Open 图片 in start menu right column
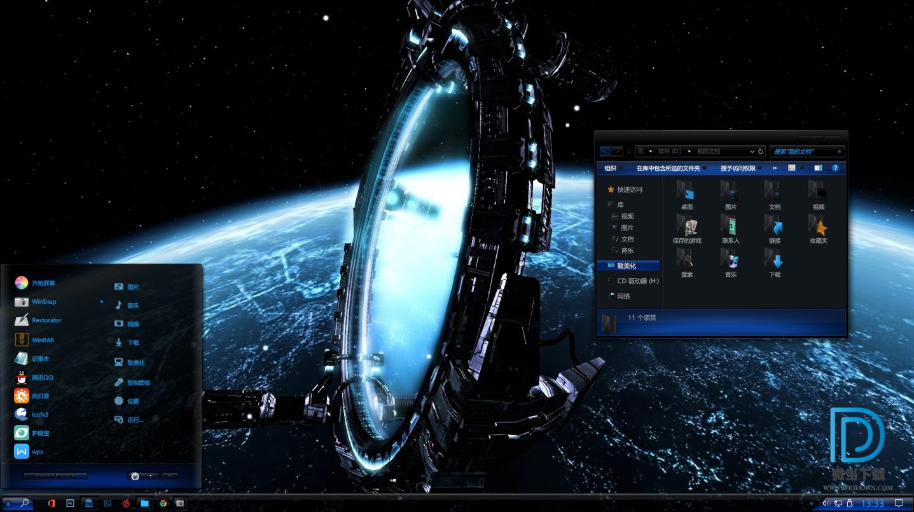This screenshot has width=914, height=512. [x=127, y=287]
